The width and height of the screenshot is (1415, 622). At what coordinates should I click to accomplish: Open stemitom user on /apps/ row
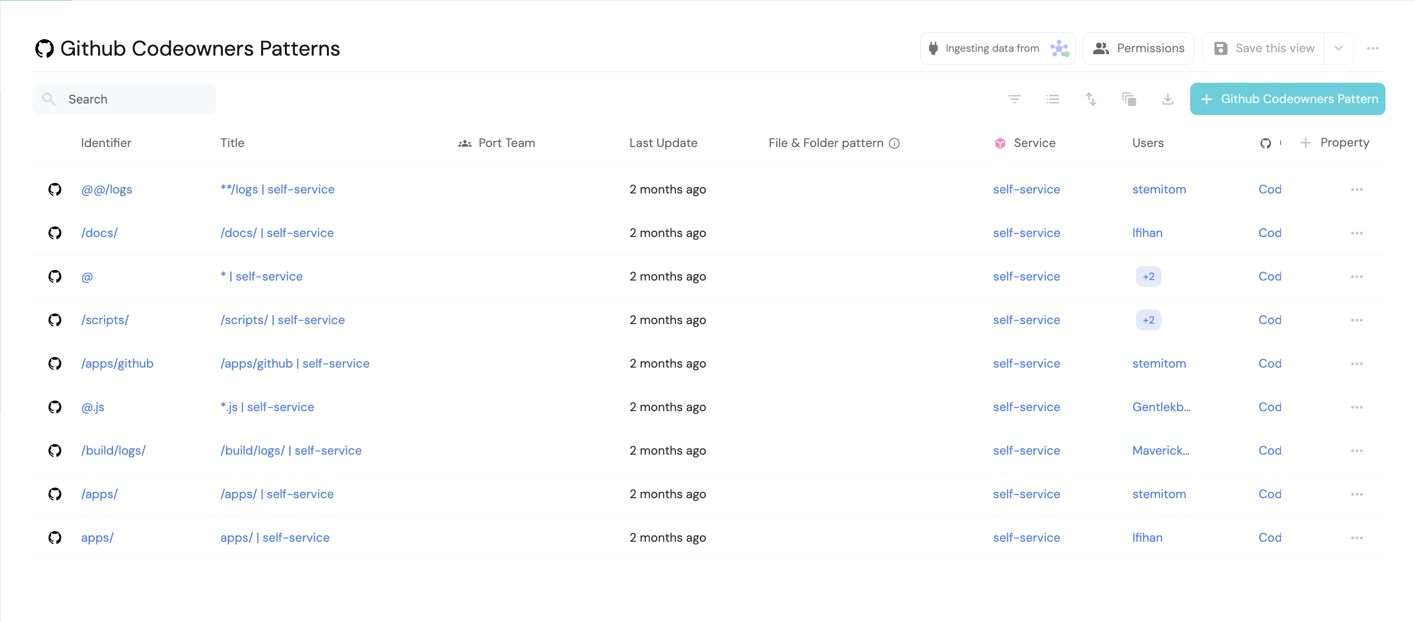coord(1159,494)
